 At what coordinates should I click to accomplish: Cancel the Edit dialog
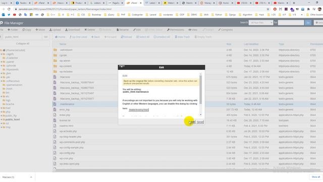point(200,122)
